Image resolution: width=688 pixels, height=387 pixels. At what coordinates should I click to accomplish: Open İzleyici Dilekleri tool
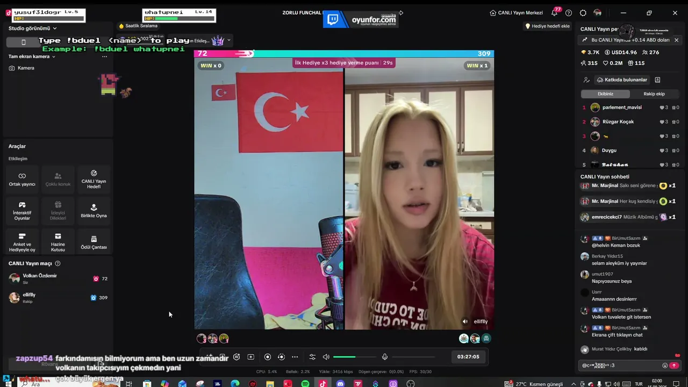(58, 211)
